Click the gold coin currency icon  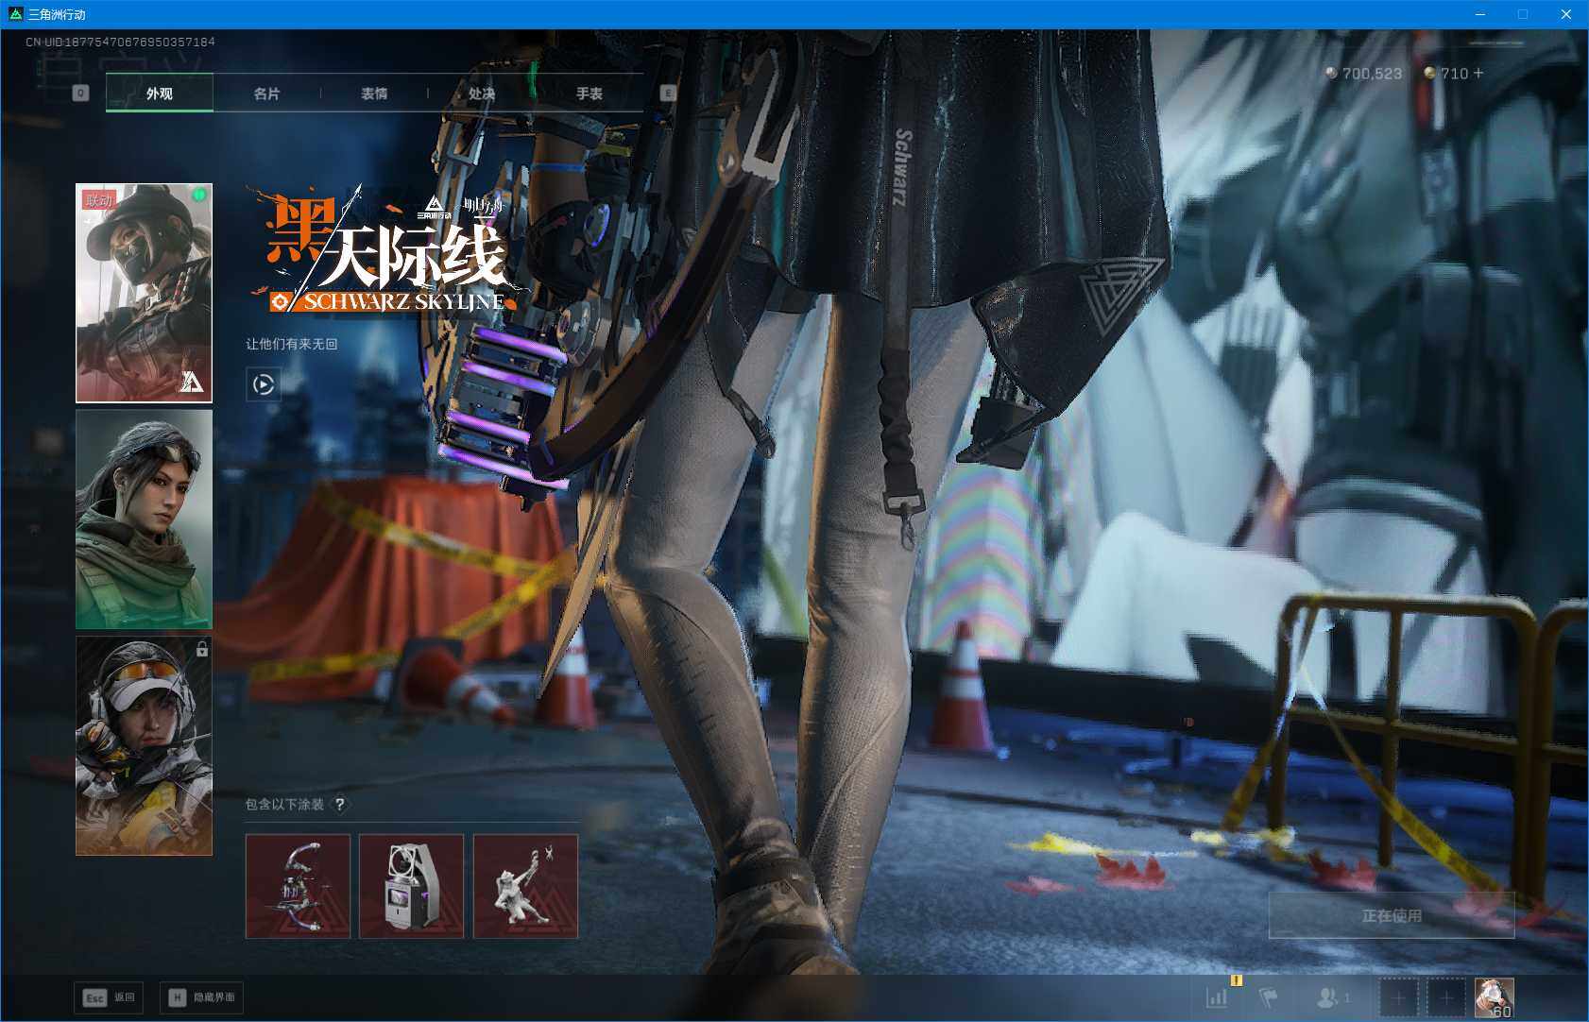coord(1429,73)
